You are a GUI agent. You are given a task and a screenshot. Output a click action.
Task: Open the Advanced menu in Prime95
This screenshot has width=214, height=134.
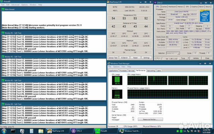(x=15, y=5)
